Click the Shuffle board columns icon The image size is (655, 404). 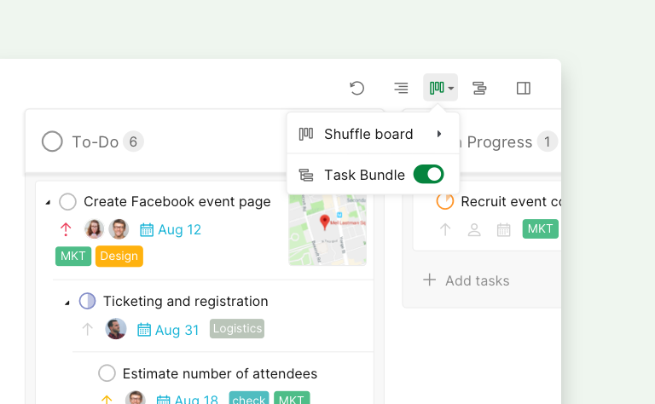(x=306, y=134)
